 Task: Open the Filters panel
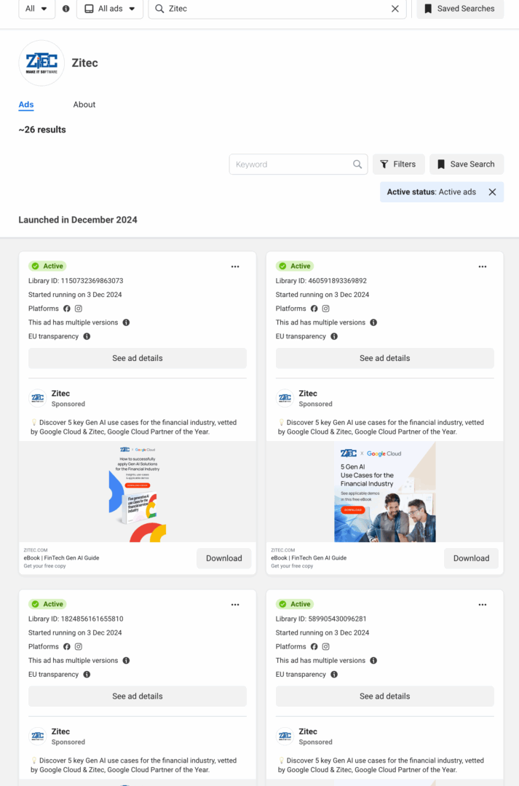pos(398,164)
